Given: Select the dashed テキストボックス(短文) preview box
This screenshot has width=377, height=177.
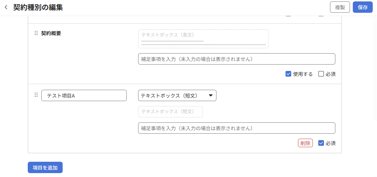Looking at the screenshot, I should (171, 112).
